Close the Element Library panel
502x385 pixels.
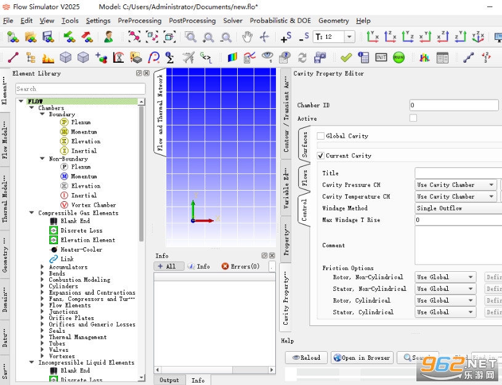tap(147, 73)
